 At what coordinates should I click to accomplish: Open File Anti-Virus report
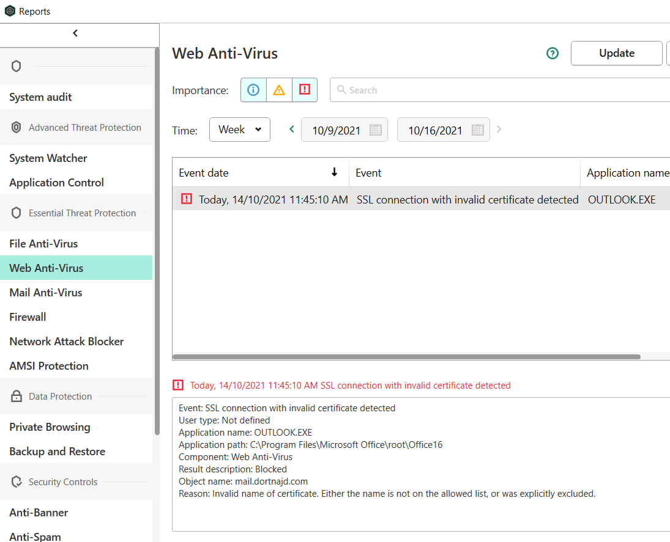[x=76, y=243]
